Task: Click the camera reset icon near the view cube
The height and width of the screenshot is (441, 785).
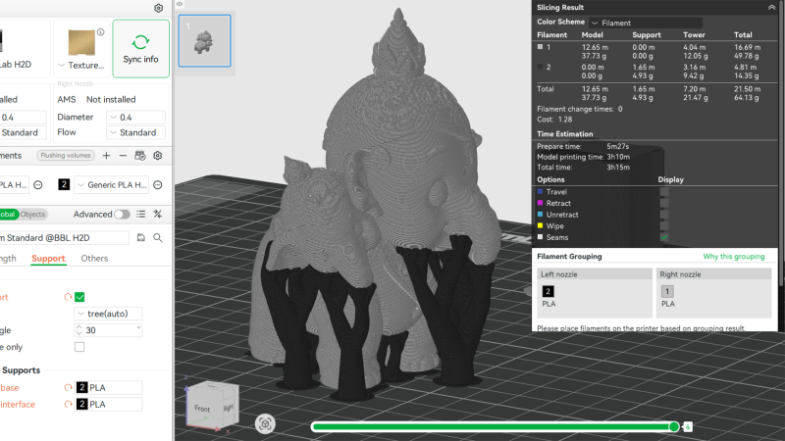Action: pos(265,423)
